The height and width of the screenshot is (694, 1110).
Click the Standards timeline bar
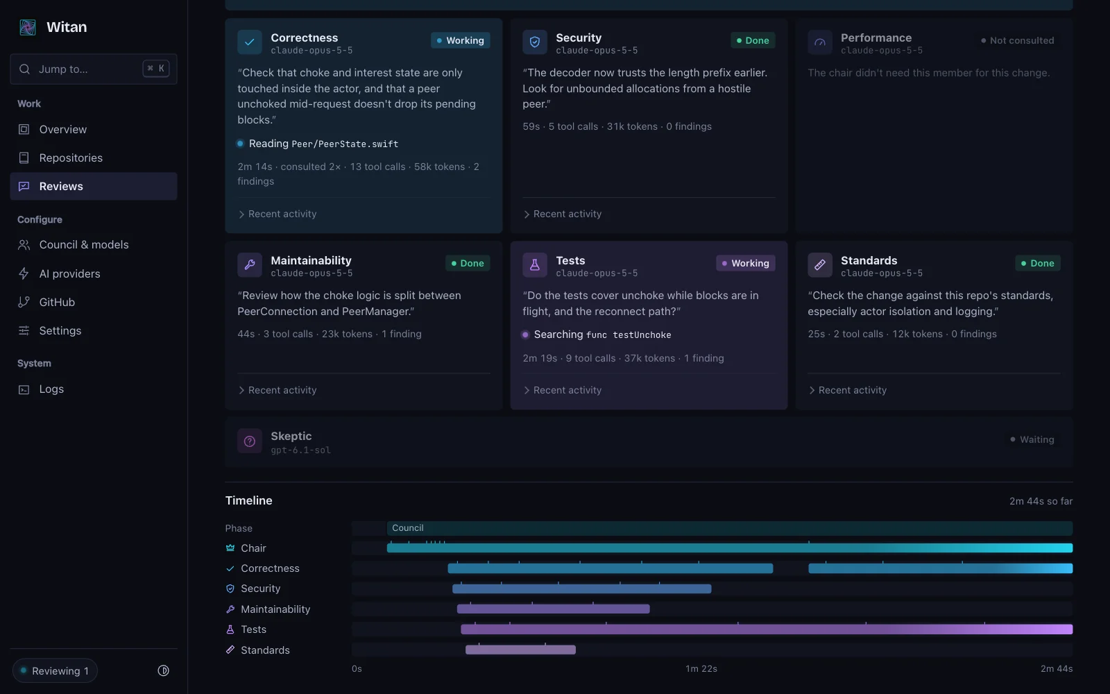[520, 650]
